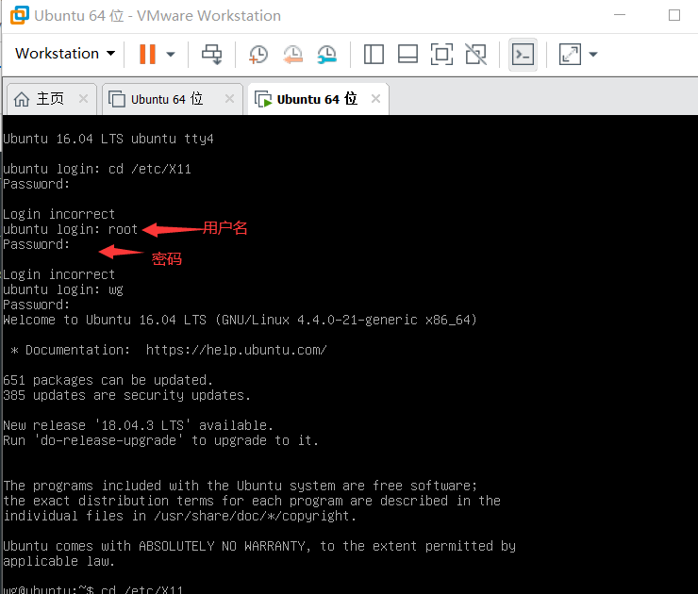Toggle the console view button
Viewport: 698px width, 594px height.
point(523,55)
